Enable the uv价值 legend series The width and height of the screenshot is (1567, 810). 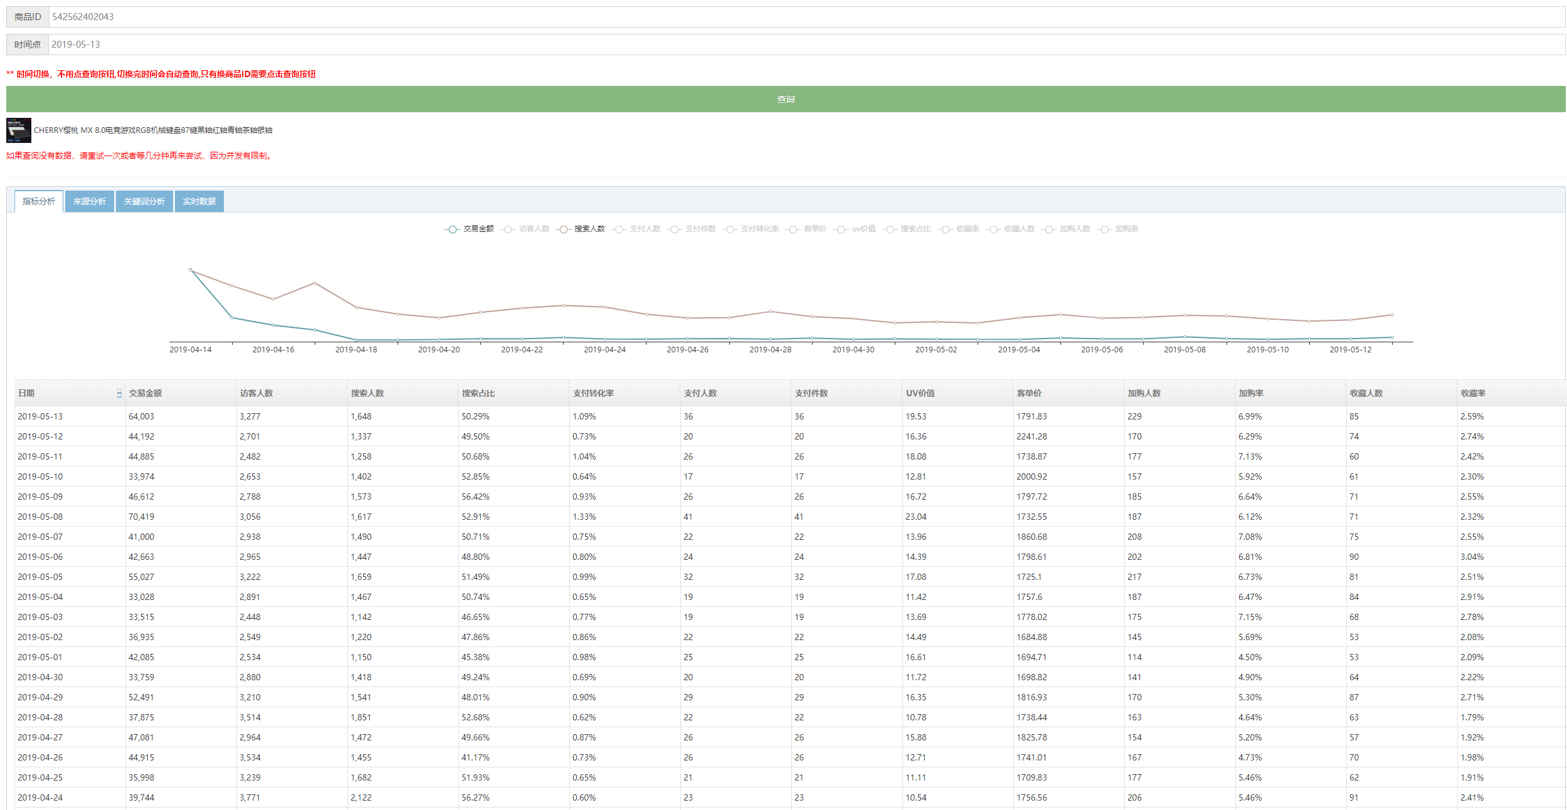[x=855, y=229]
